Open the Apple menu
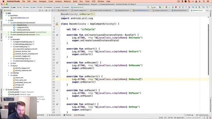The height and width of the screenshot is (119, 212). pos(3,1)
